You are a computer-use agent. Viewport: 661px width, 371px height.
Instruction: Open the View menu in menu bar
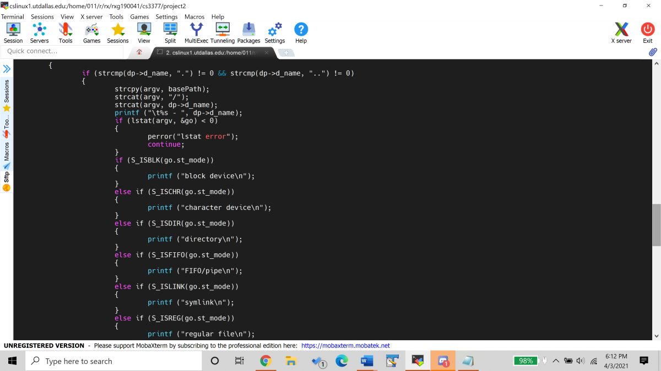67,16
